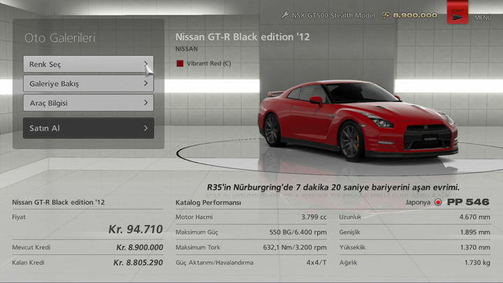Screen dimensions: 503x283
Task: Click the Japan flag icon beside Japonya
Action: point(438,203)
